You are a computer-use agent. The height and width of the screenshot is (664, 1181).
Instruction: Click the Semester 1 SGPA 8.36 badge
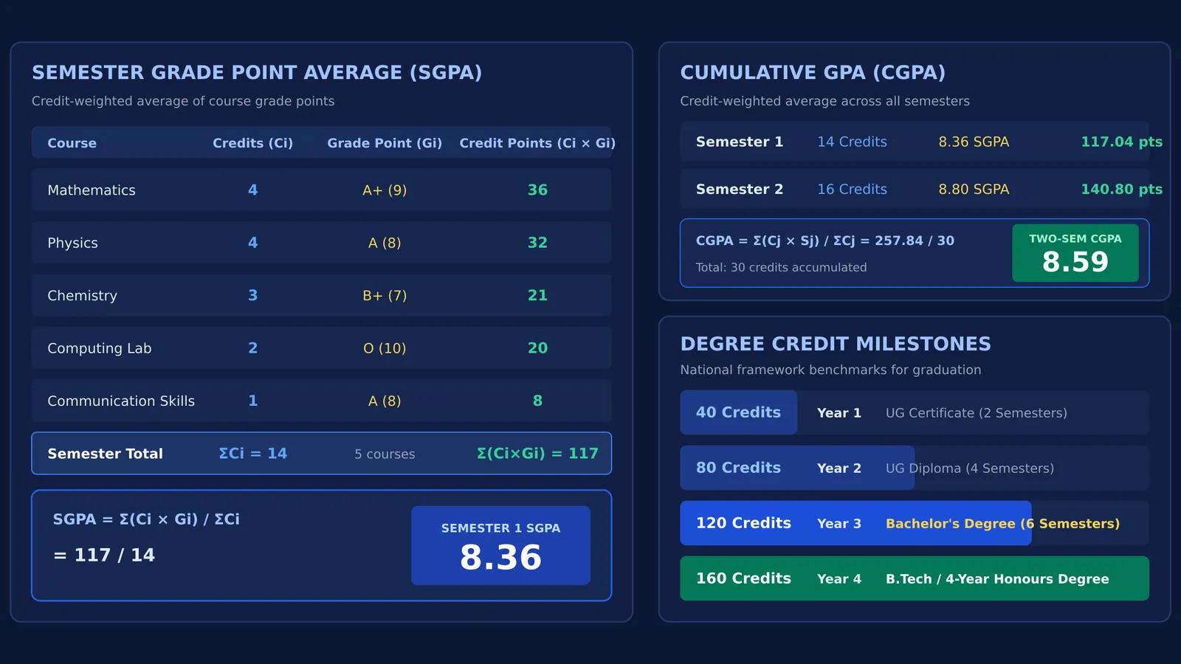point(500,545)
